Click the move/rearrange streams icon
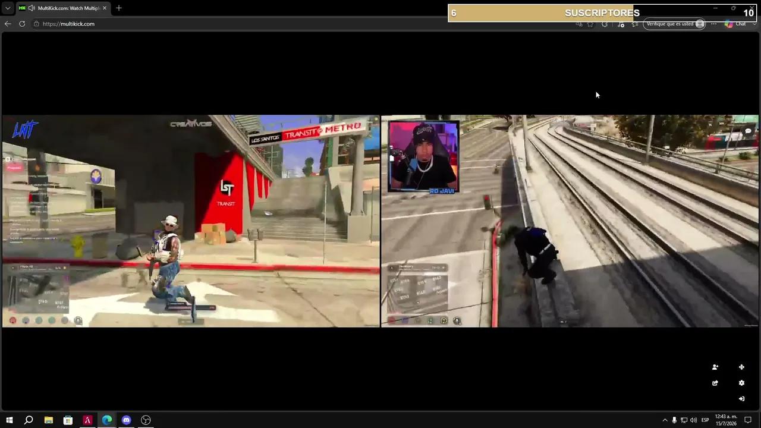The height and width of the screenshot is (428, 761). click(x=741, y=367)
